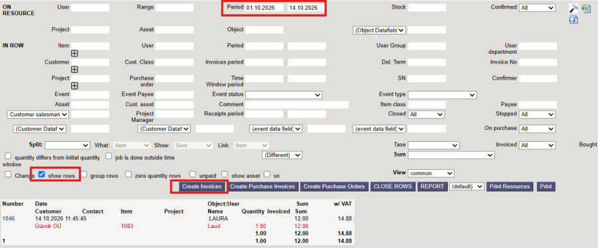
Task: Open the (default) dropdown beside REPORT
Action: [x=467, y=186]
